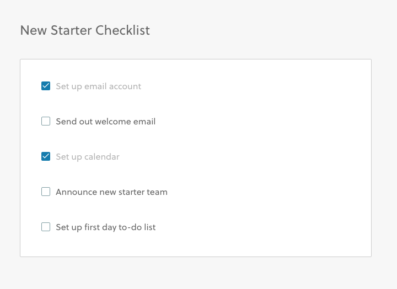Image resolution: width=397 pixels, height=289 pixels.
Task: Check the Announce new starter team box
Action: (x=46, y=192)
